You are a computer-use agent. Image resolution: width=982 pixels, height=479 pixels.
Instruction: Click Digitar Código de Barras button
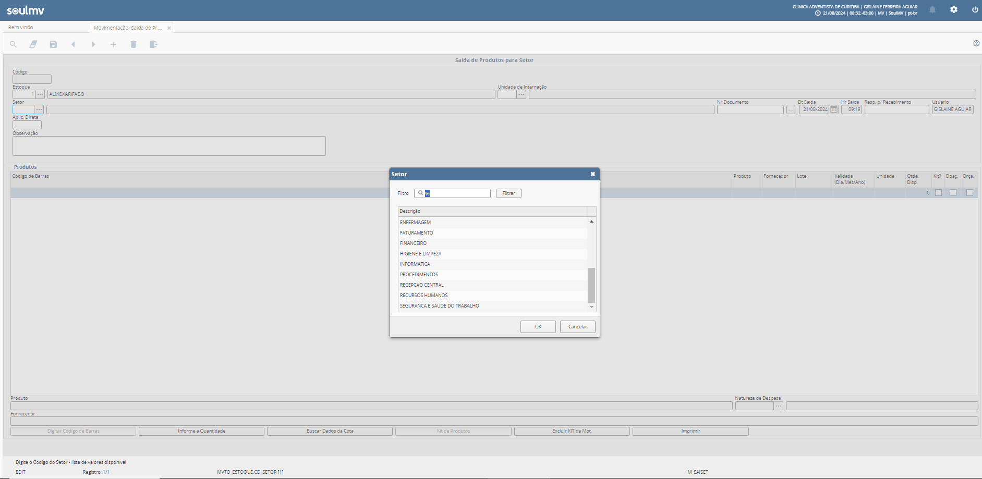(73, 431)
